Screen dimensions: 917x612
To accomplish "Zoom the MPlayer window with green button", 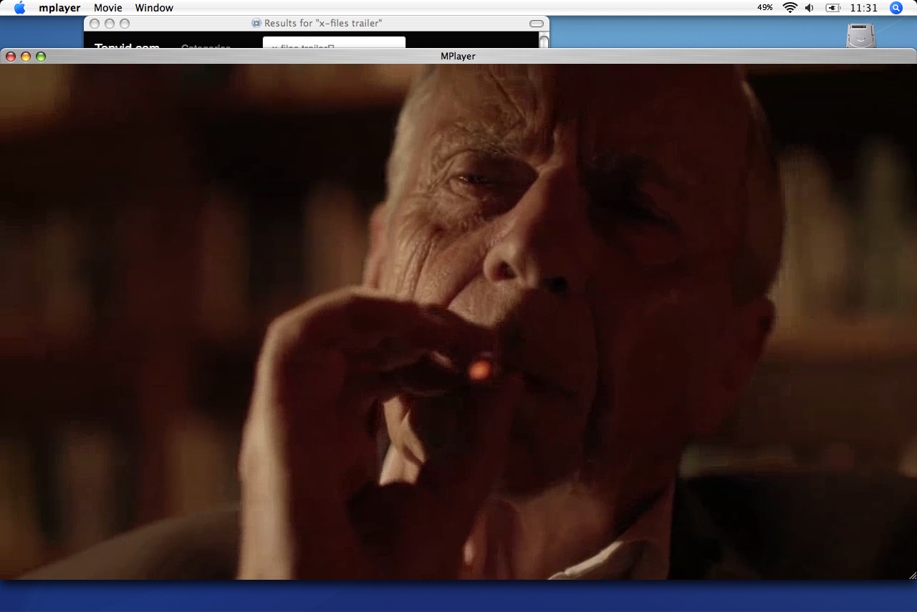I will (x=41, y=57).
